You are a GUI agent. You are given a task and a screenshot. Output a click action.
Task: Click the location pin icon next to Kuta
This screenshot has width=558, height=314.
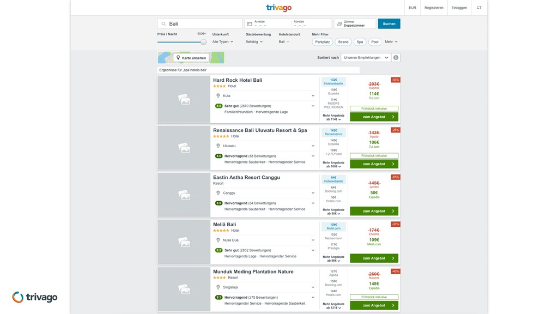(x=218, y=96)
